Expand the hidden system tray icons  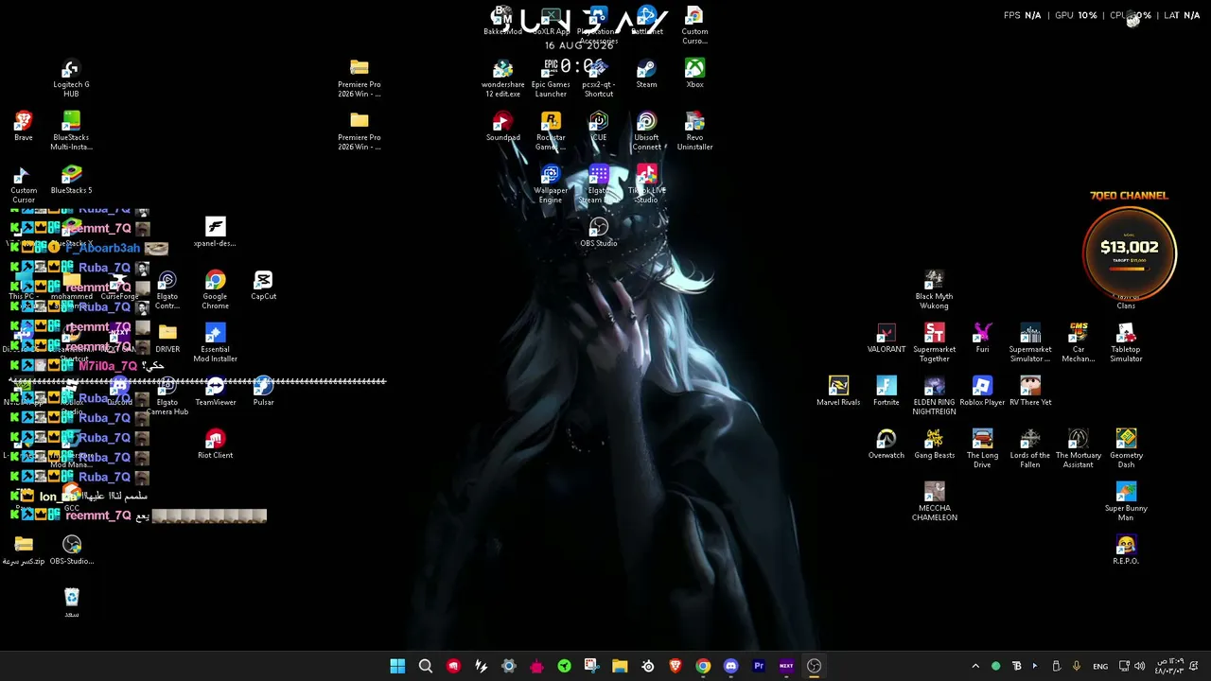(x=975, y=666)
